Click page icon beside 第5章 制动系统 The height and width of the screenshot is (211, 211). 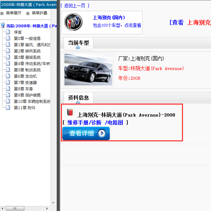(8, 70)
